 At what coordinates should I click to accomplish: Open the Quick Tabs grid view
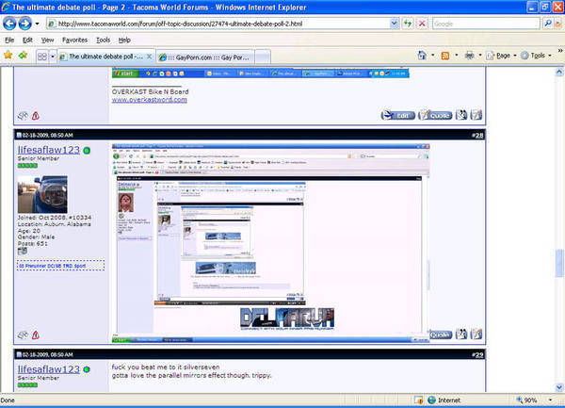point(42,57)
